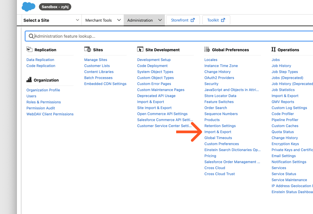This screenshot has height=214, width=313.
Task: Open Code Deployment
Action: (x=152, y=66)
